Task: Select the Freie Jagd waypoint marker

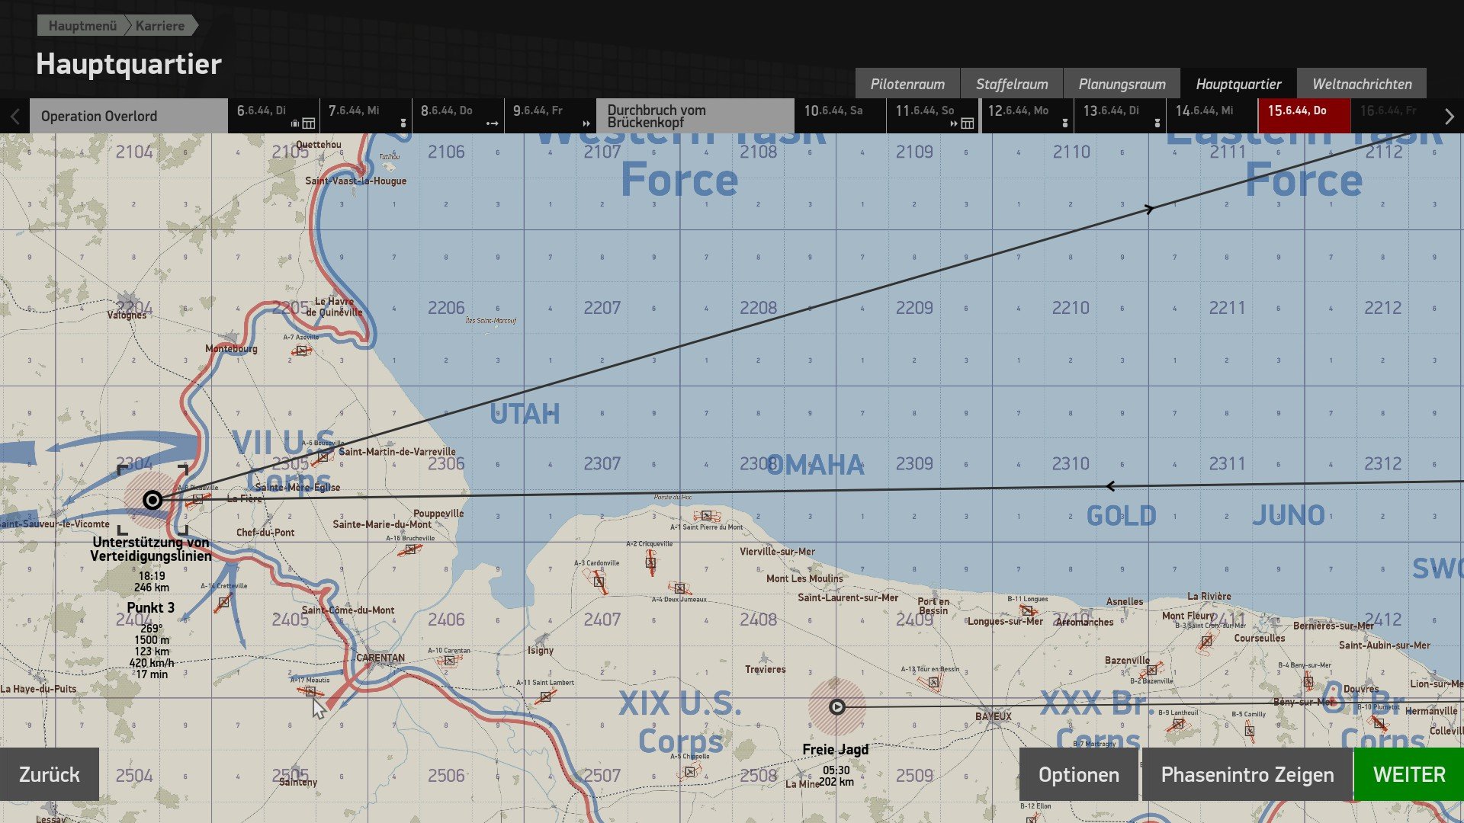Action: tap(836, 706)
